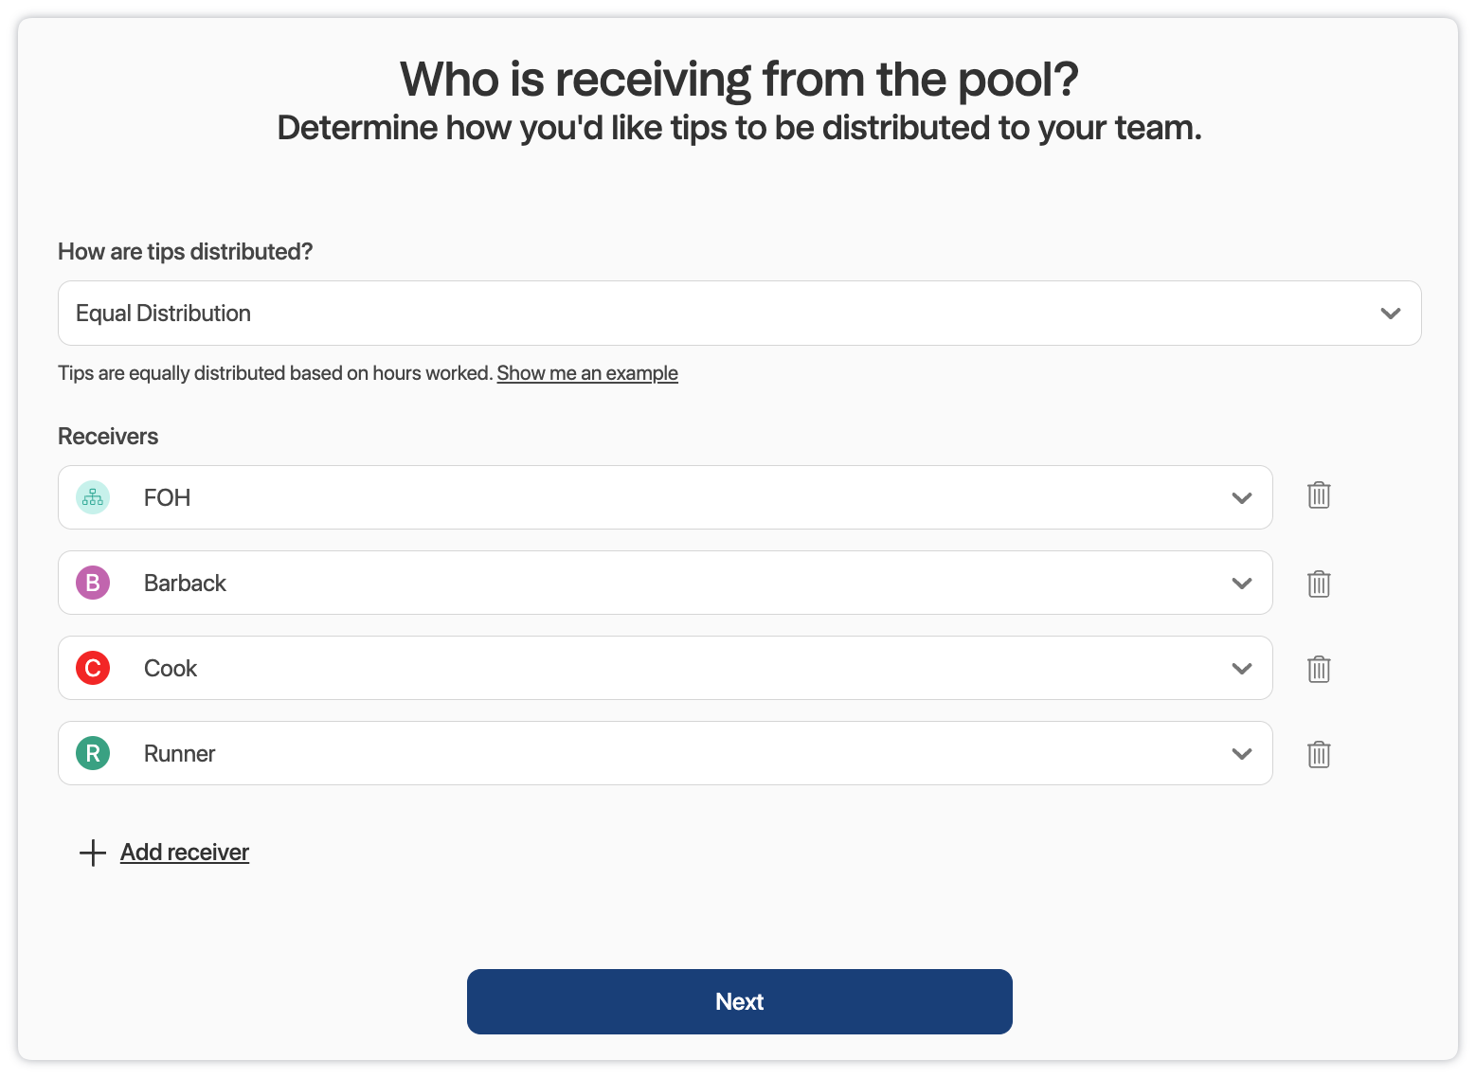Viewport: 1476px width, 1078px height.
Task: Expand the Equal Distribution chevron arrow
Action: coord(1390,314)
